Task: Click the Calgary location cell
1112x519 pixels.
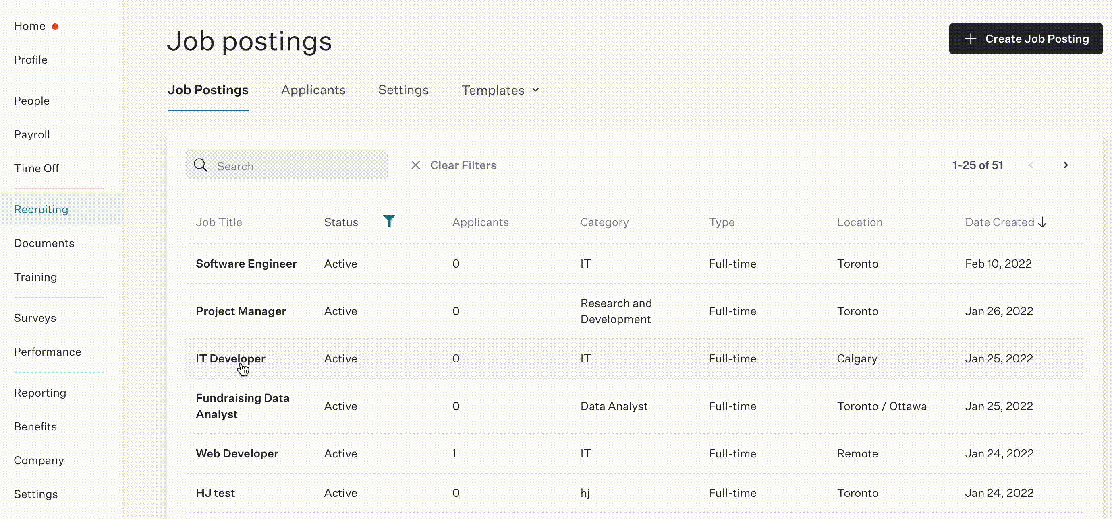Action: [x=857, y=358]
